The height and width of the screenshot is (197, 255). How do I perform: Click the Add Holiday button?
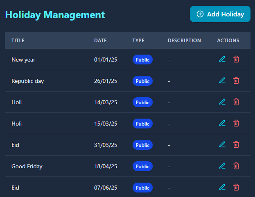tap(220, 14)
